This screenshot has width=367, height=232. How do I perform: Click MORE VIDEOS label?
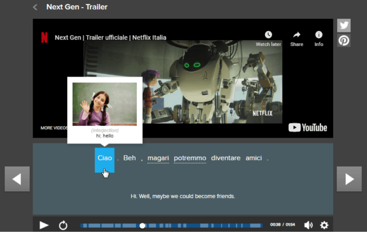pos(54,128)
